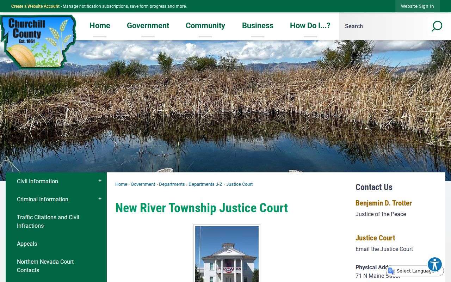
Task: Click Email the Justice Court link
Action: [384, 249]
